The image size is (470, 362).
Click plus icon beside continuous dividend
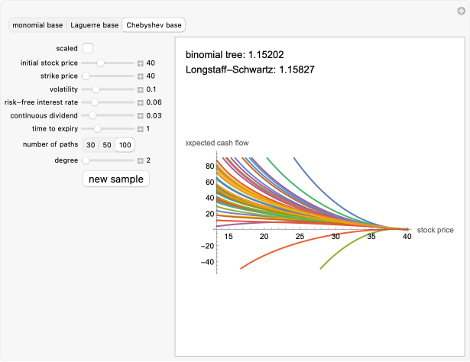(141, 115)
